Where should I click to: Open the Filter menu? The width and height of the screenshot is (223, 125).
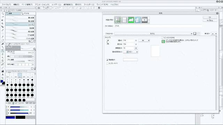click(x=89, y=5)
